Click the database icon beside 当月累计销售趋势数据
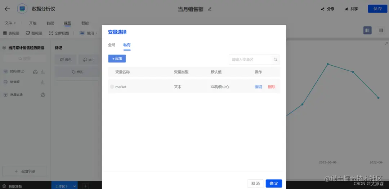The image size is (389, 189). (x=4, y=48)
